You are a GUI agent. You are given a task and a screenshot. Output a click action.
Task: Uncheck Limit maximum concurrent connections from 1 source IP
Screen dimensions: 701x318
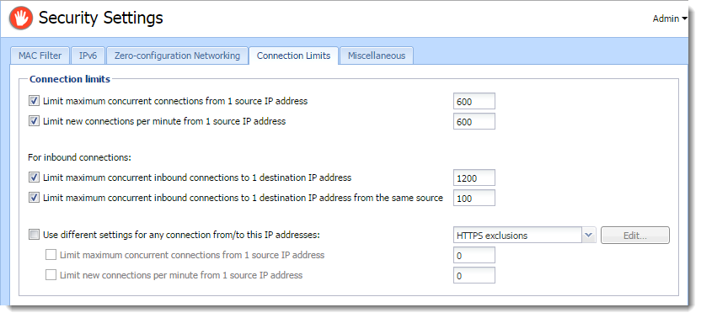click(x=34, y=101)
